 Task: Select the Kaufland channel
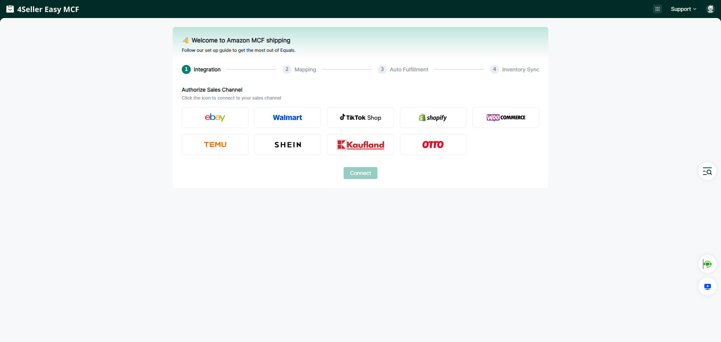(x=360, y=145)
